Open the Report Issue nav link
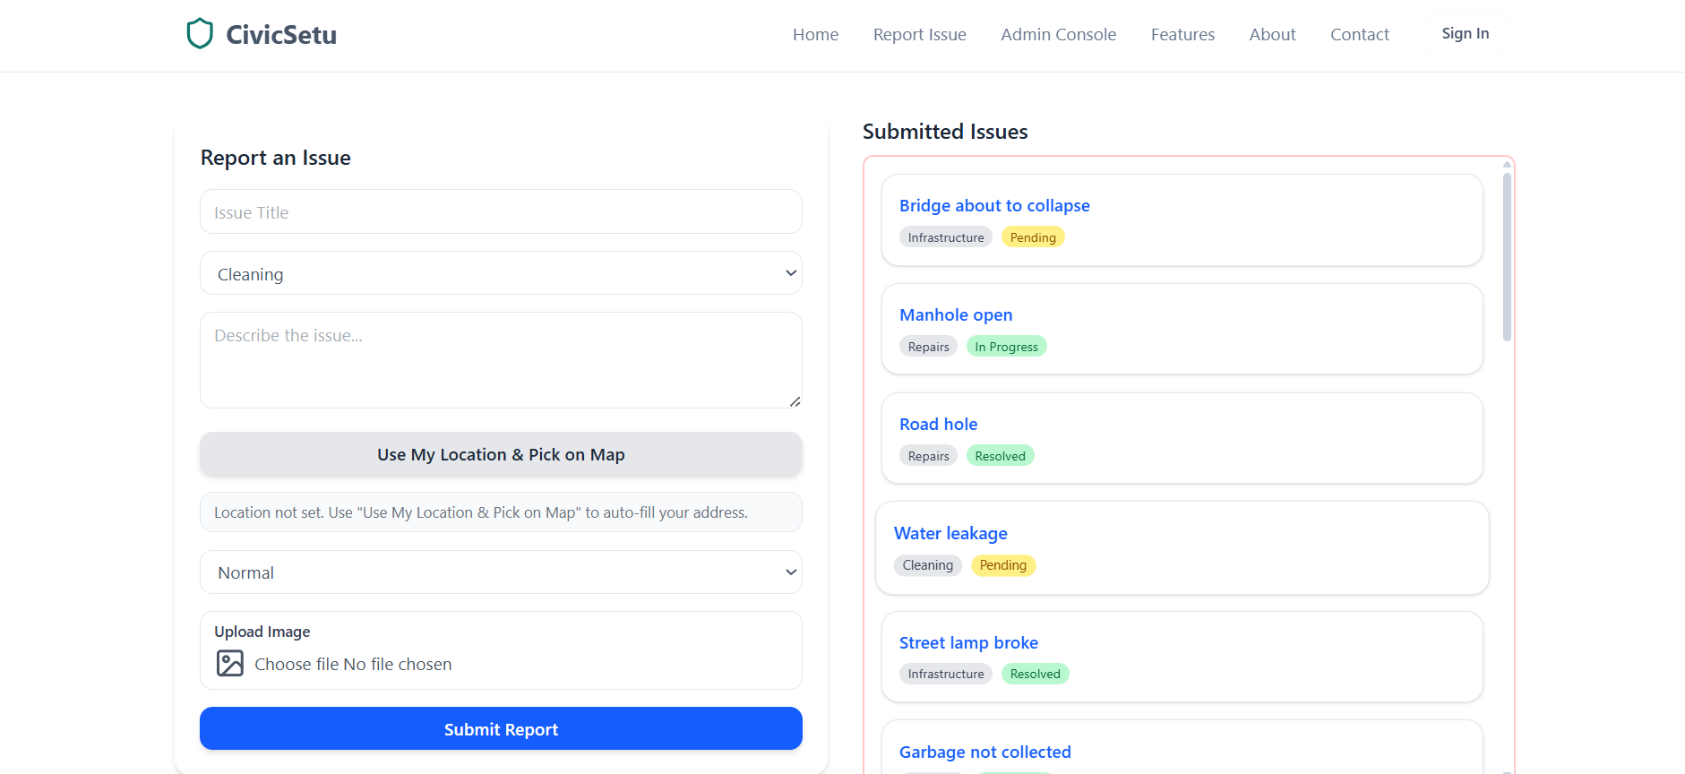This screenshot has width=1685, height=774. [919, 34]
